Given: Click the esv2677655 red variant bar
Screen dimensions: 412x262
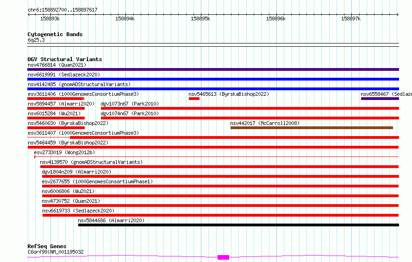Looking at the screenshot, I should [220, 186].
